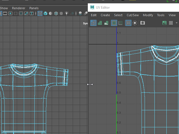Image resolution: width=179 pixels, height=134 pixels.
Task: Toggle the UV grid display icon
Action: tap(128, 23)
